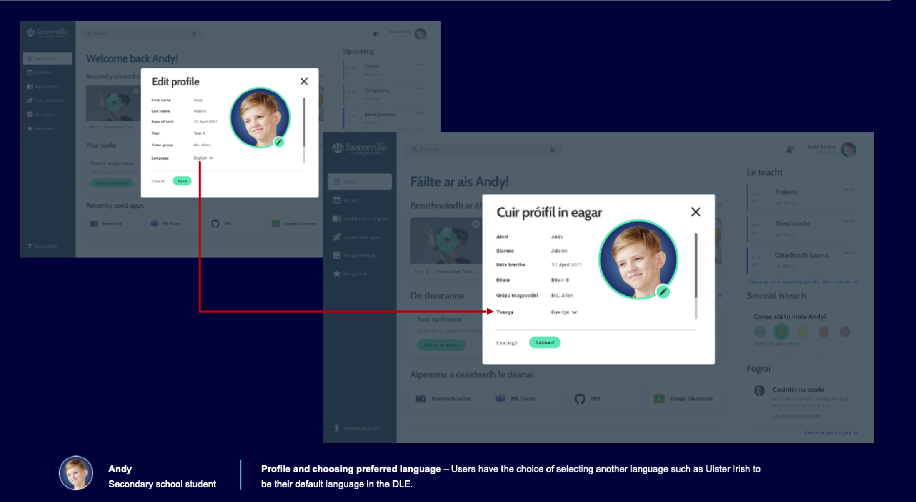Screen dimensions: 916x502
Task: Open the English language dropdown
Action: tap(203, 158)
